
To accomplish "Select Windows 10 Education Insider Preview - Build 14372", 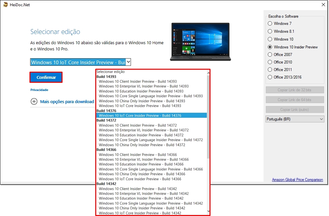I will [x=152, y=135].
